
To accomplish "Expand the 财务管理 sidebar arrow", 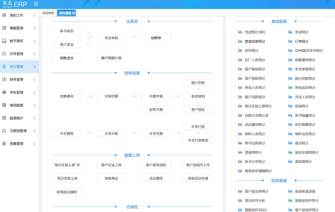I will click(x=34, y=80).
